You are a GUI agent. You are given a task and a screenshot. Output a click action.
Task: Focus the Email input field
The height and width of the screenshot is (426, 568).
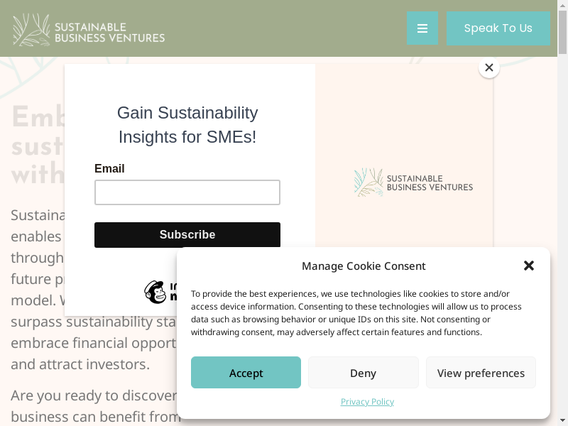(x=187, y=192)
